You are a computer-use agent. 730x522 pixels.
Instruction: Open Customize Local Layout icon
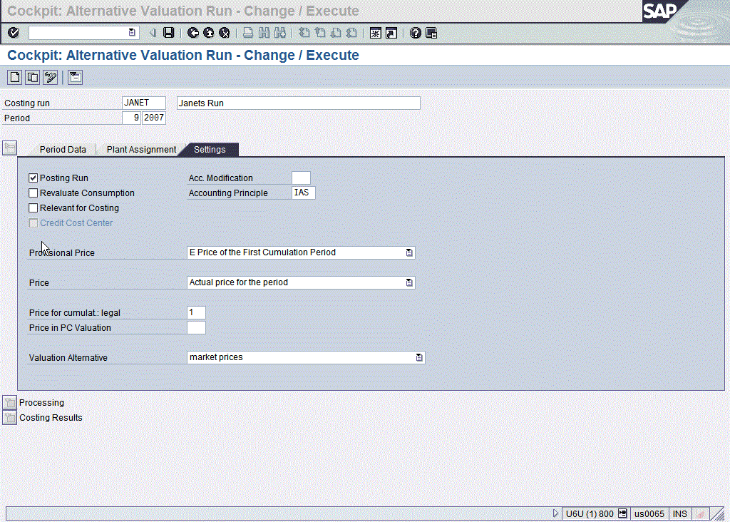point(431,33)
